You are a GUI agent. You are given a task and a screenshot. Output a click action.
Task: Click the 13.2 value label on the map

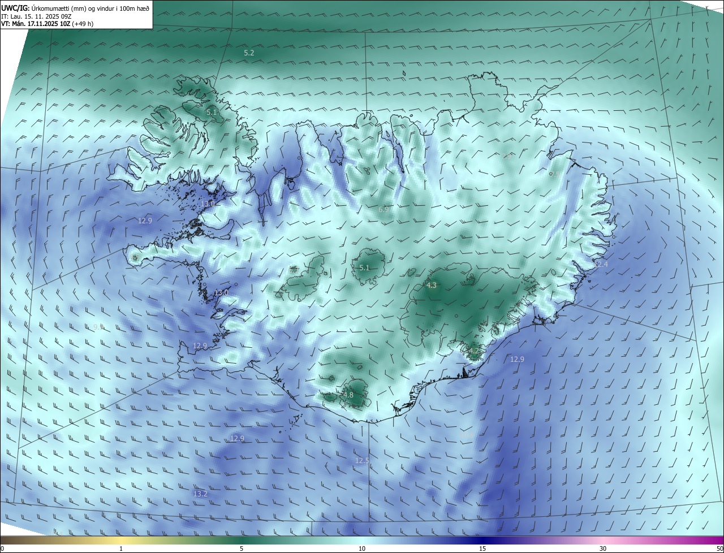tap(200, 494)
